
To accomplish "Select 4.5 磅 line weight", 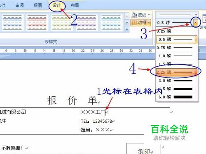I will coord(177,89).
